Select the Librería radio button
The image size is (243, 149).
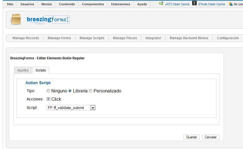[x=70, y=91]
